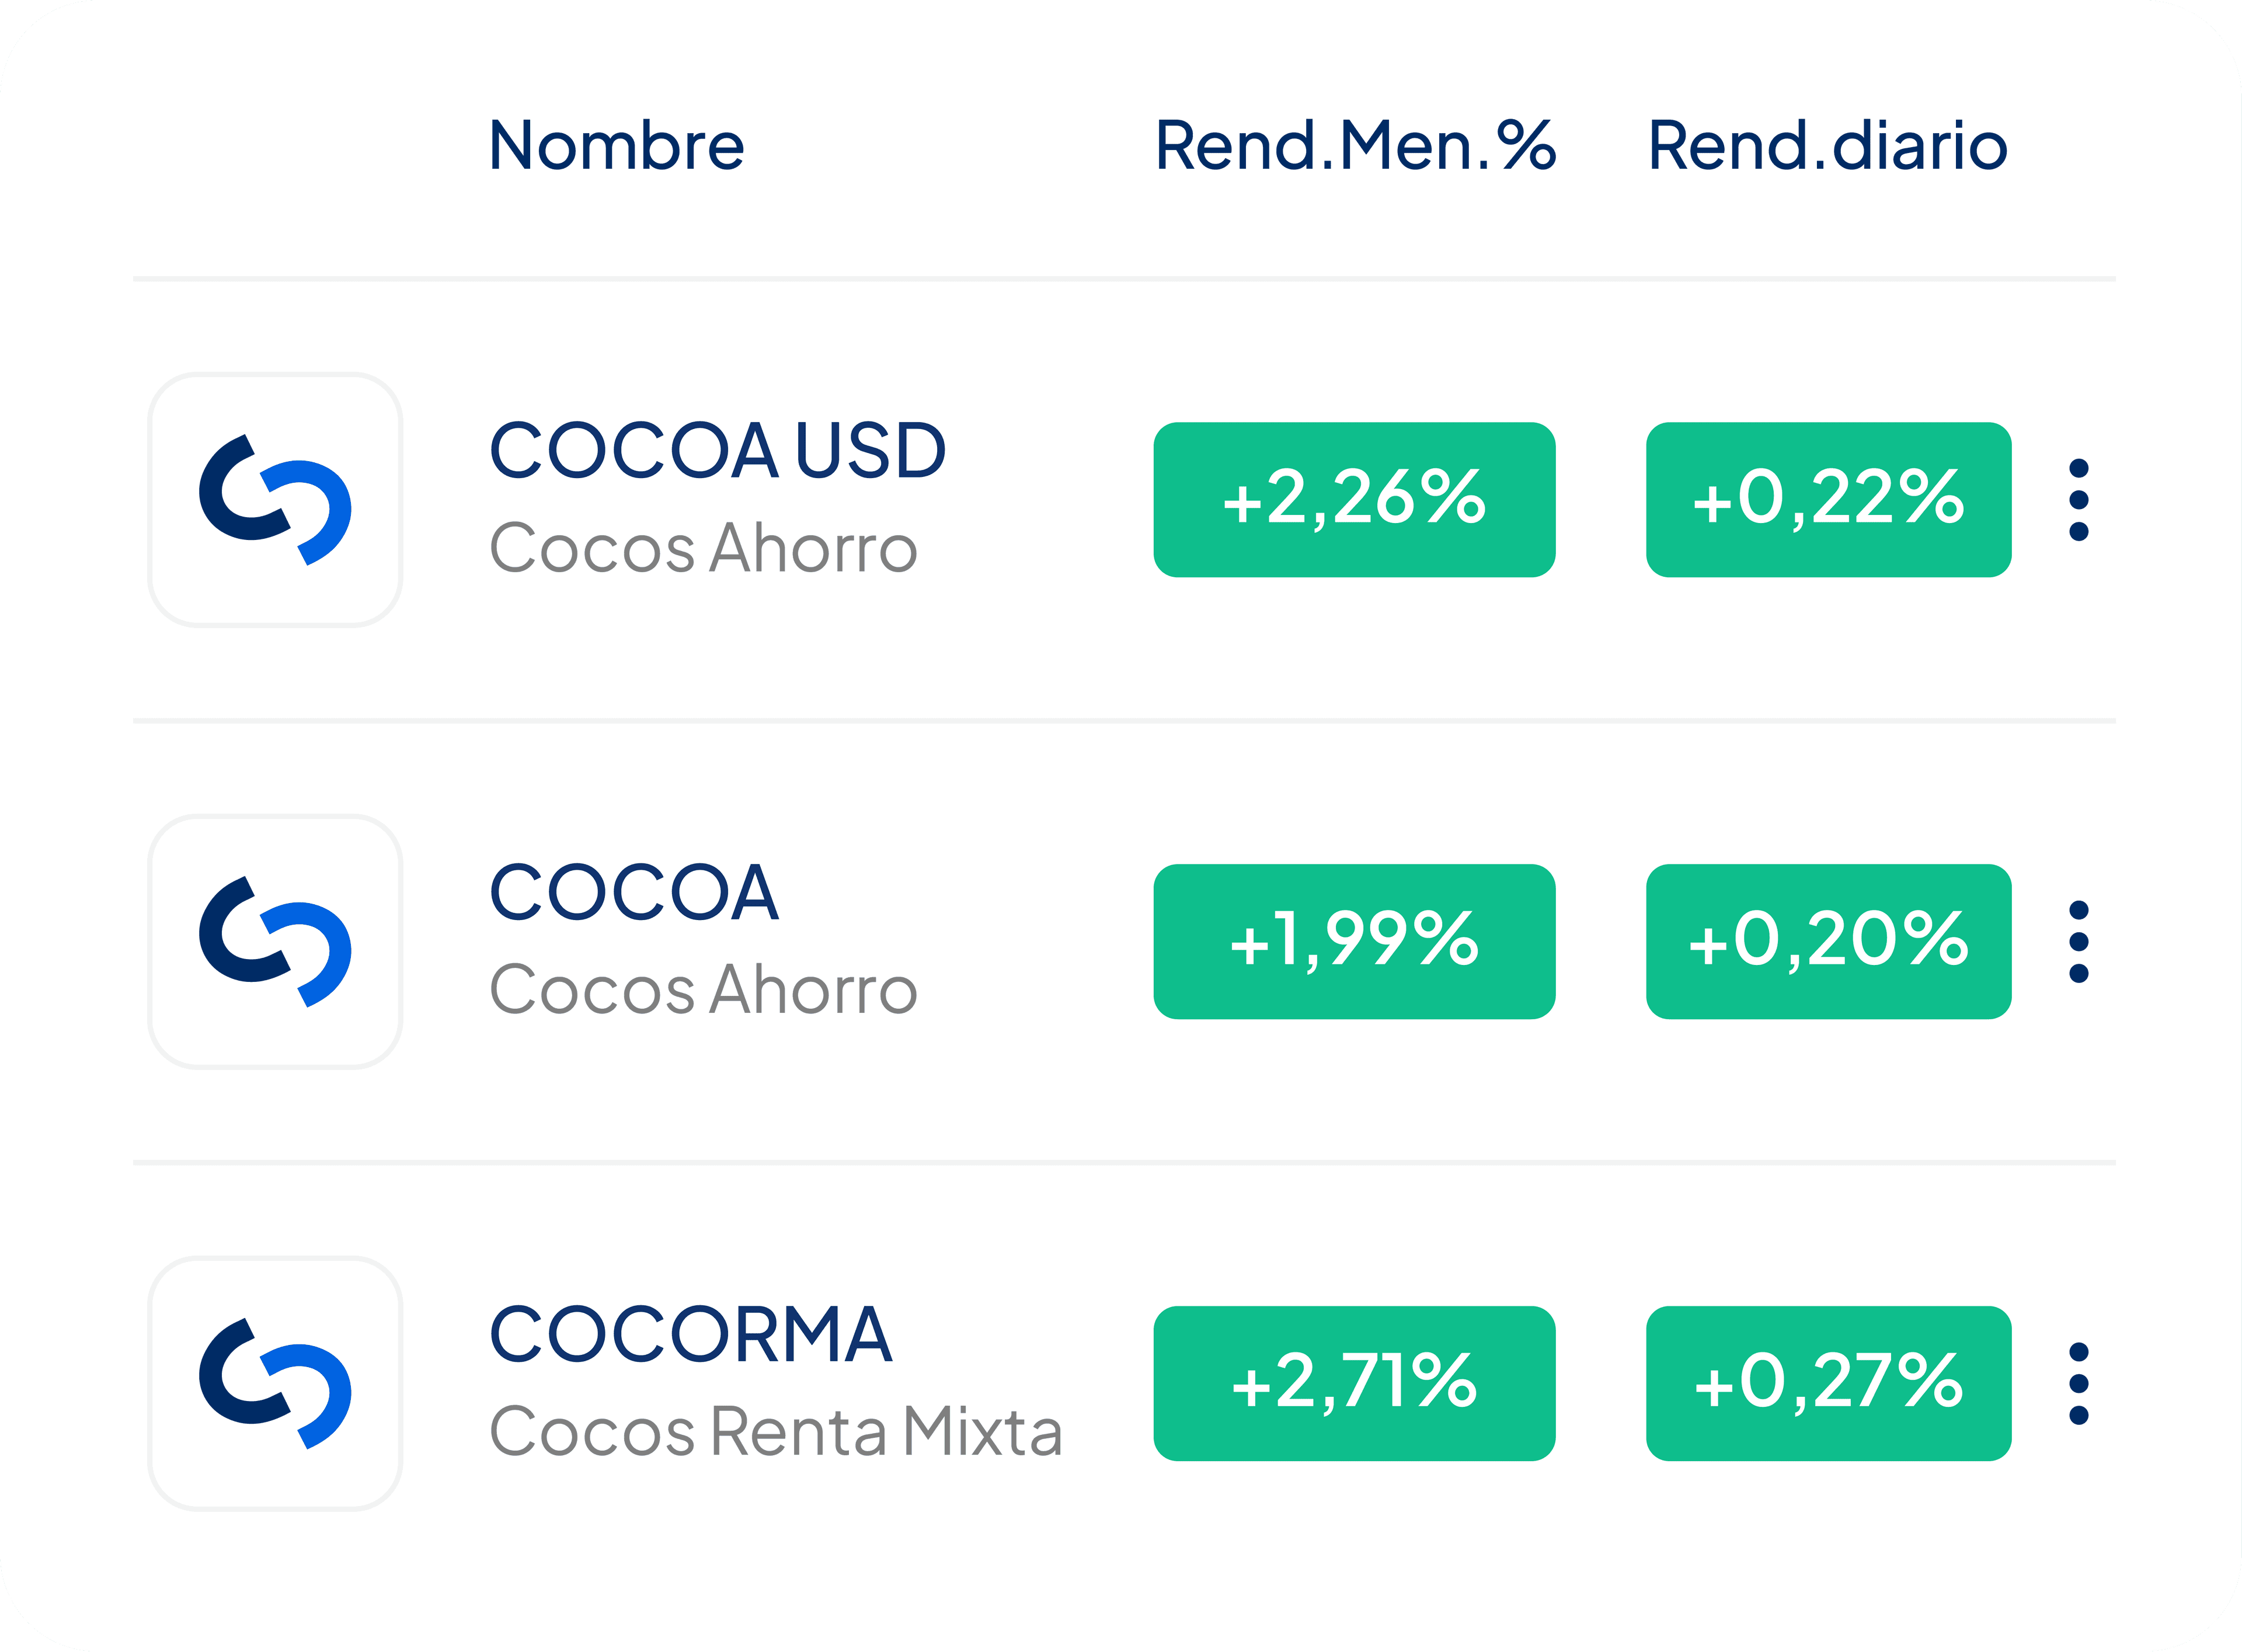
Task: Open the three-dot menu for COCOA
Action: tap(2079, 942)
